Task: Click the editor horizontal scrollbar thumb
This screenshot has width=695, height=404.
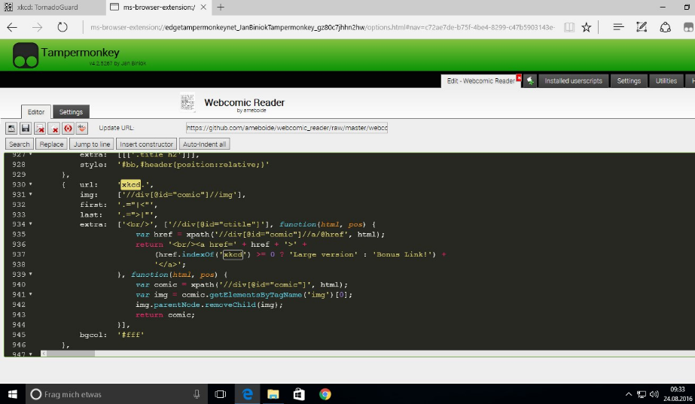Action: 71,354
